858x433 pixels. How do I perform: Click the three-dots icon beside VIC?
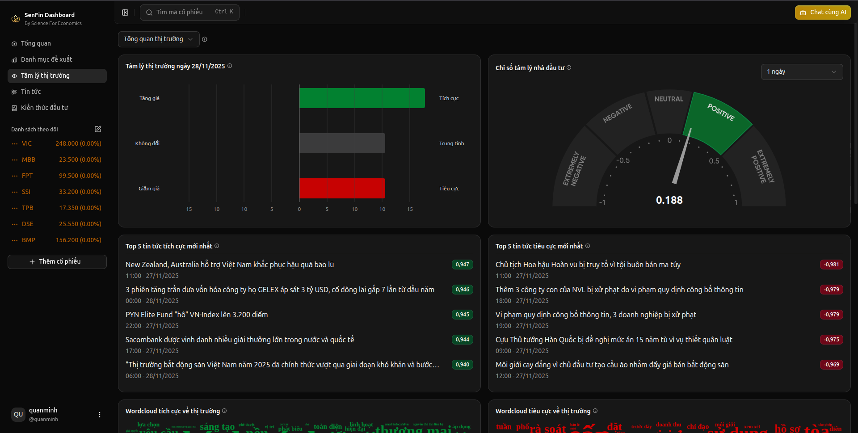(15, 144)
